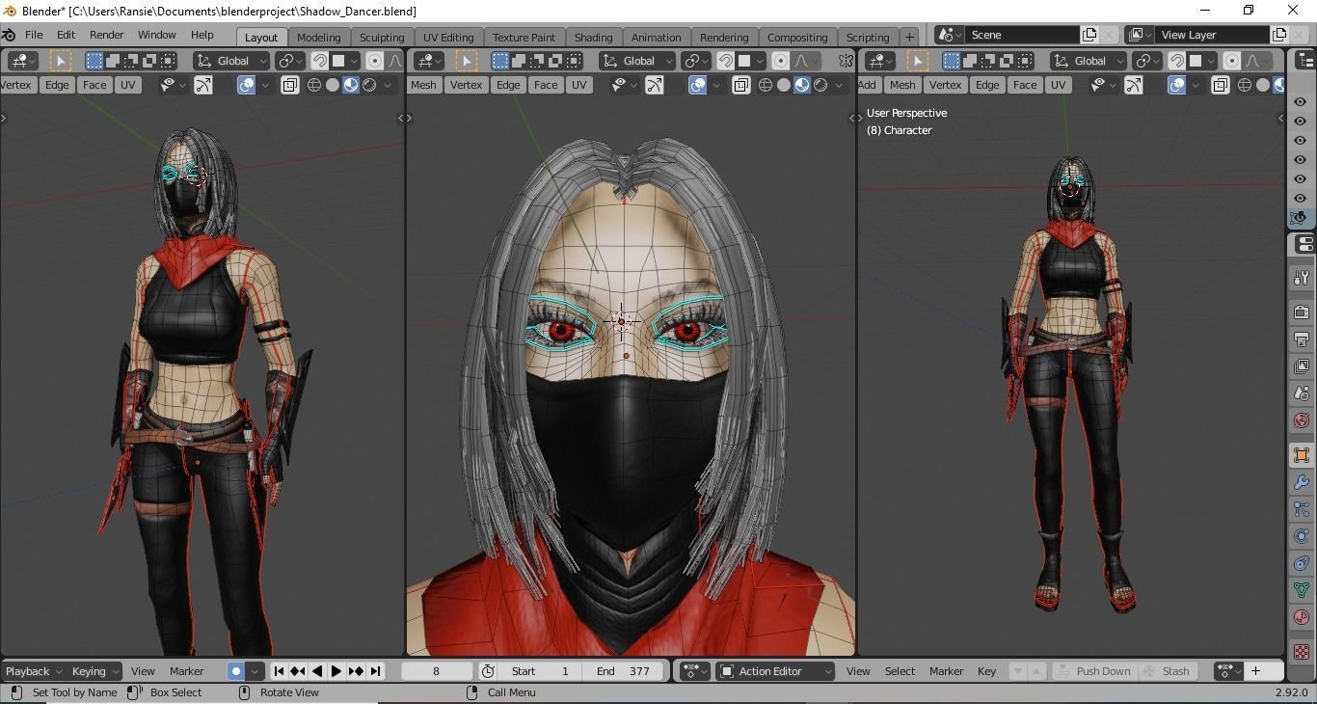Toggle overlays in User Perspective viewport
The height and width of the screenshot is (704, 1317).
pyautogui.click(x=1177, y=85)
